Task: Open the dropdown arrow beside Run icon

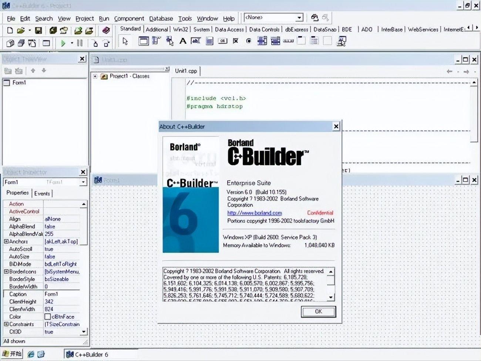Action: [x=71, y=43]
